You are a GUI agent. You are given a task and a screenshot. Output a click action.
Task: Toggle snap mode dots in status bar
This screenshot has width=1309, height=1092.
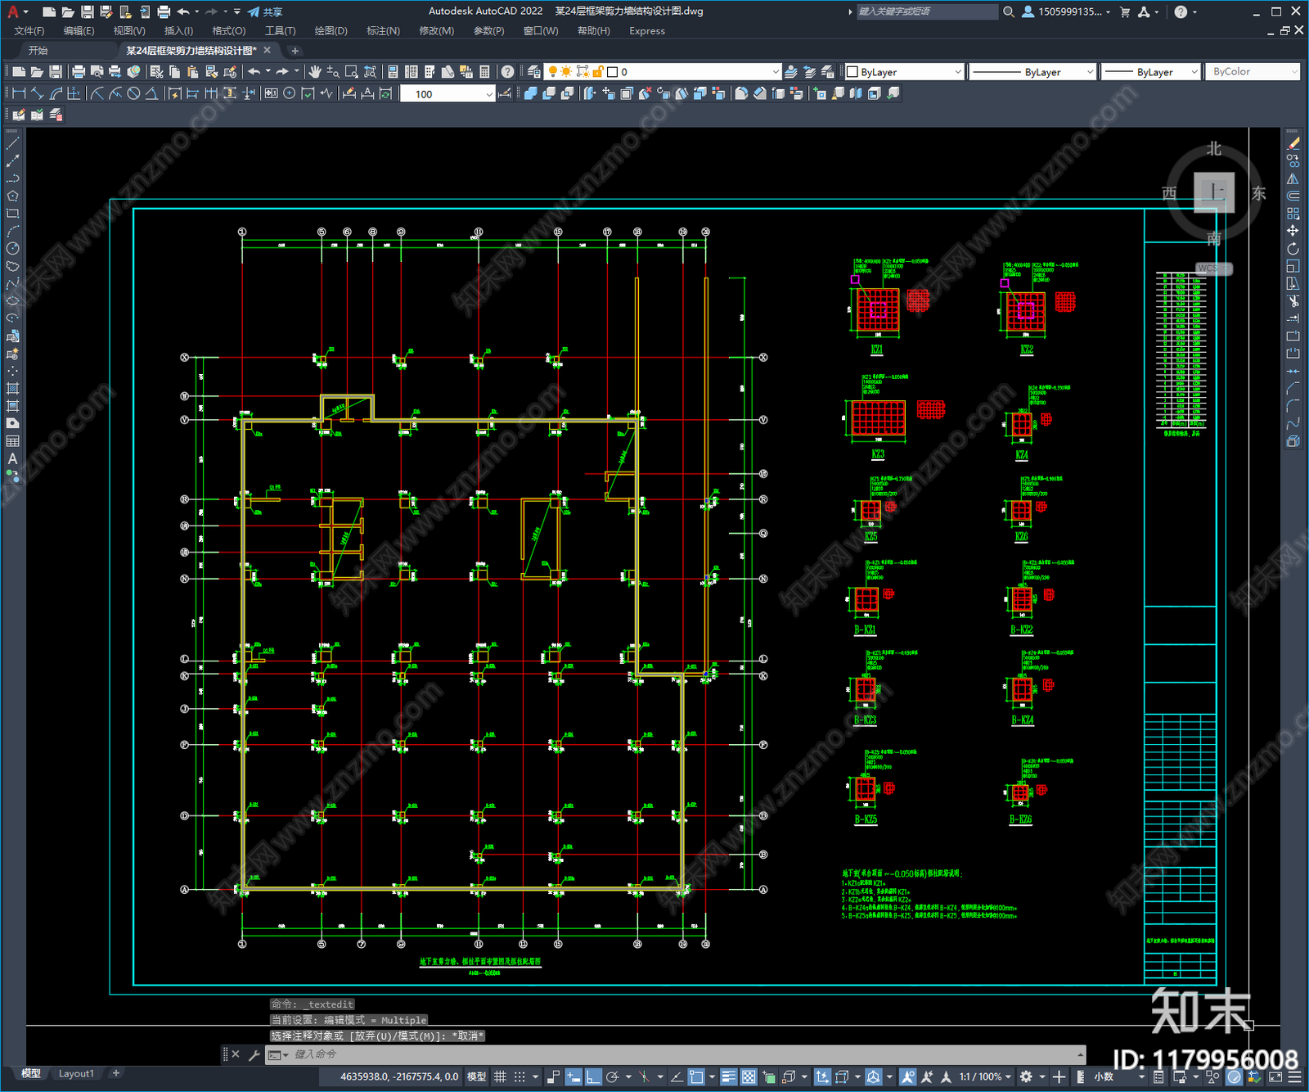coord(520,1076)
